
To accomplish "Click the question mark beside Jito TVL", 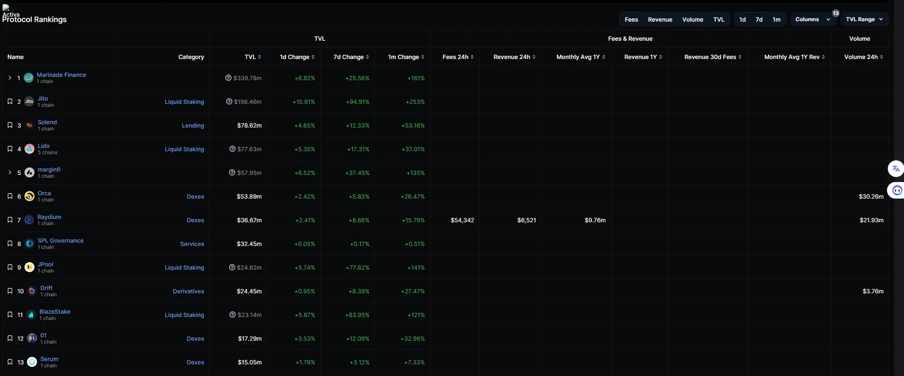I will coord(229,101).
